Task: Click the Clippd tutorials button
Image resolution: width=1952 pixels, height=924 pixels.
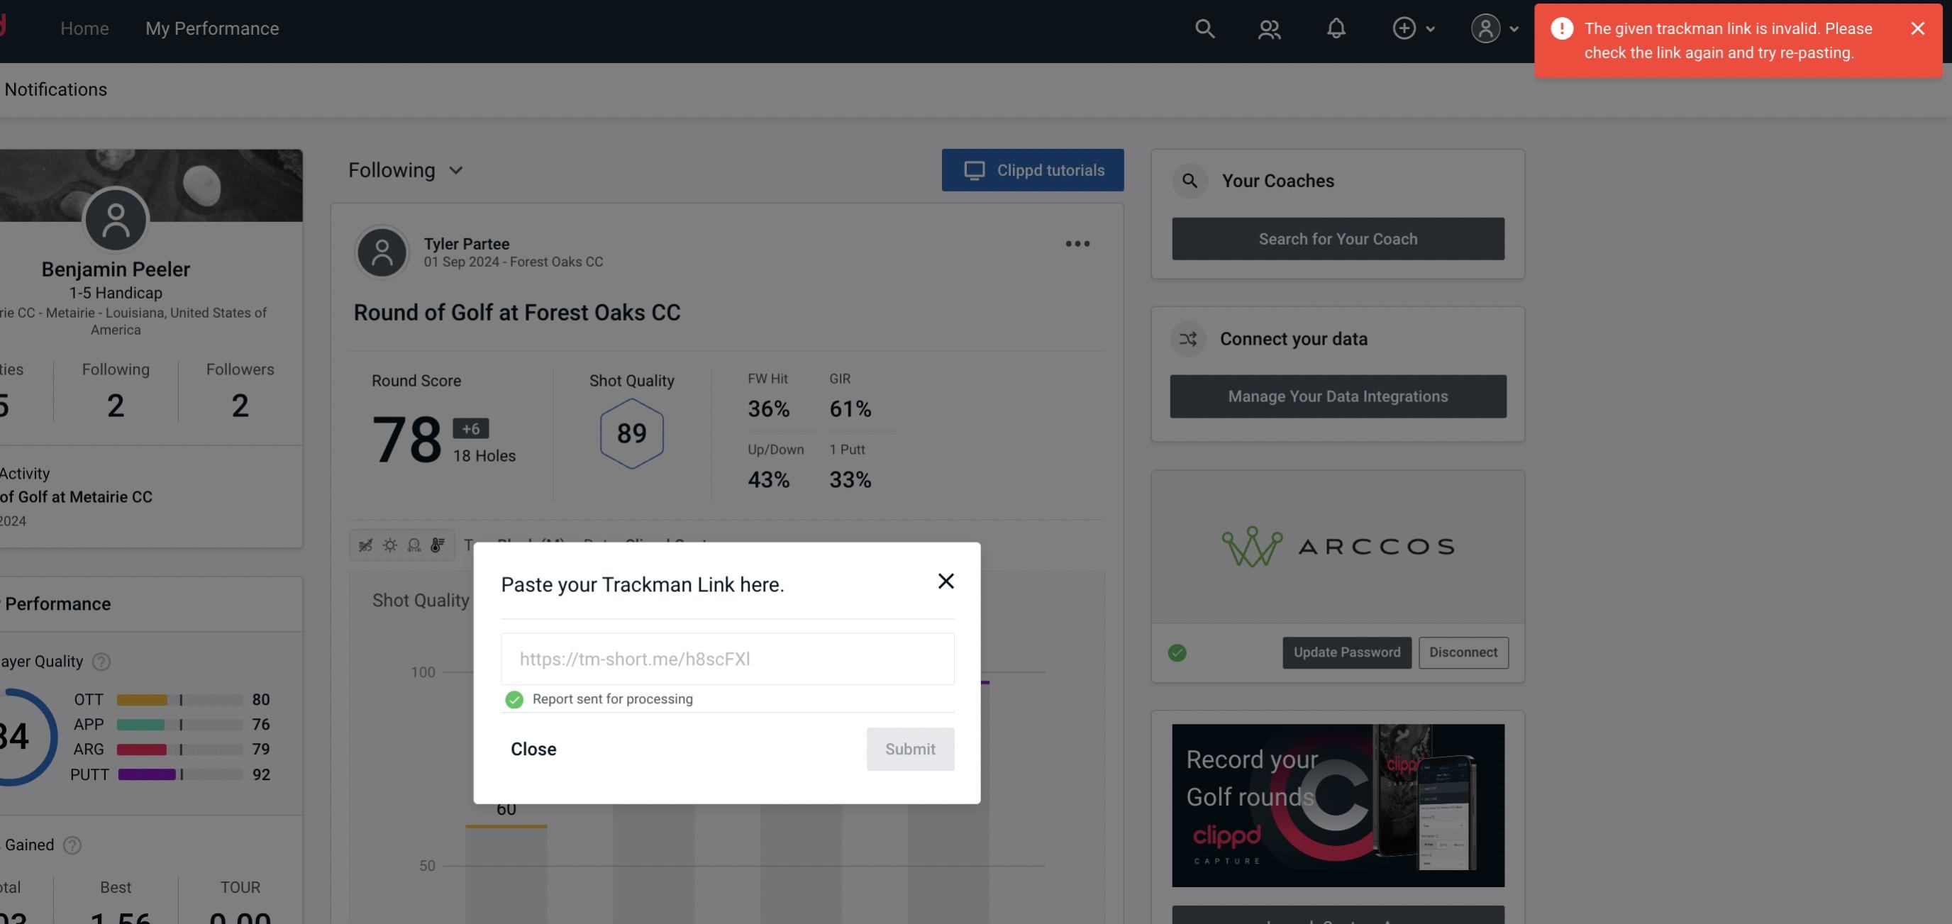Action: tap(1033, 169)
